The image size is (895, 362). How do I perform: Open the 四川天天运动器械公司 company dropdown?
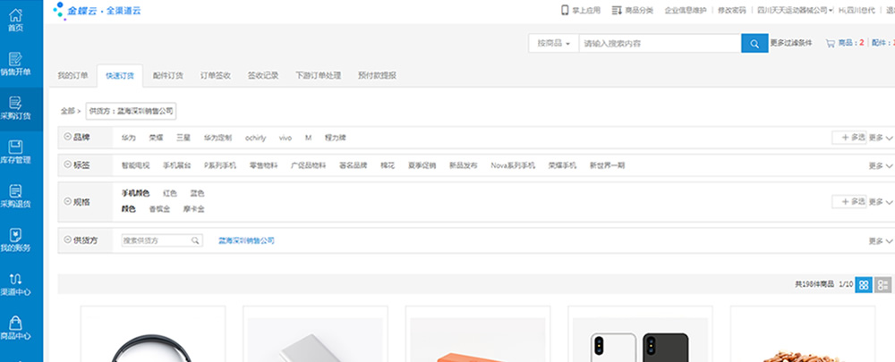796,10
